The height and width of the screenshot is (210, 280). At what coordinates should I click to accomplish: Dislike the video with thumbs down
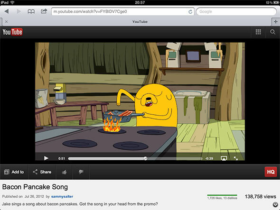[x=81, y=172]
